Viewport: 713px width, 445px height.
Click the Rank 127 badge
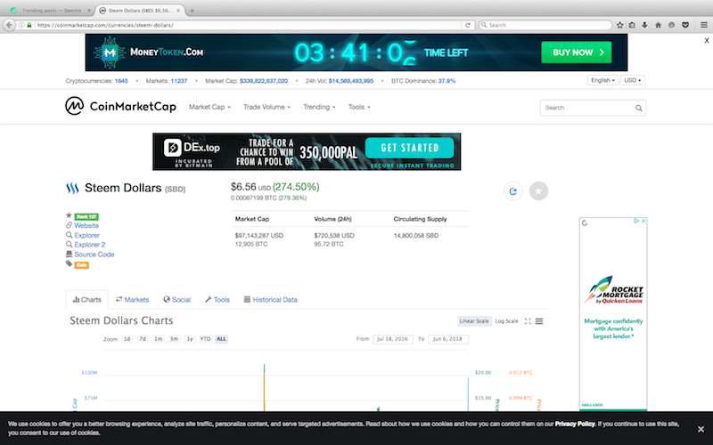coord(86,216)
